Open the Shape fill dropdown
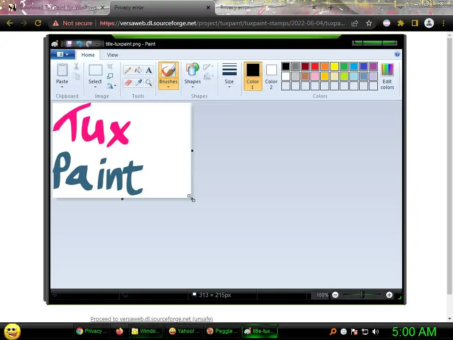The height and width of the screenshot is (340, 453). pyautogui.click(x=209, y=76)
